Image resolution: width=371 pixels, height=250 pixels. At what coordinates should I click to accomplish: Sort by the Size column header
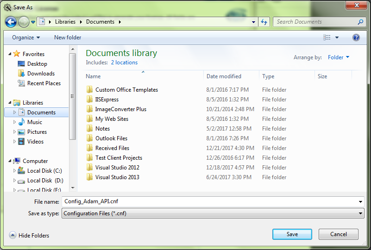click(322, 76)
